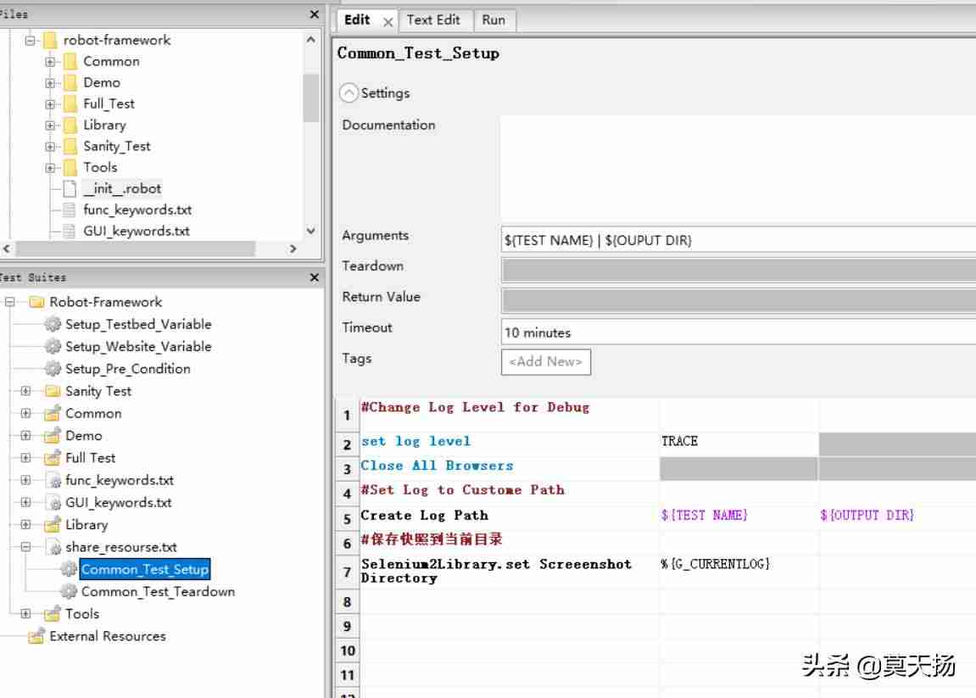The height and width of the screenshot is (698, 976).
Task: Close the Edit tab
Action: 388,22
